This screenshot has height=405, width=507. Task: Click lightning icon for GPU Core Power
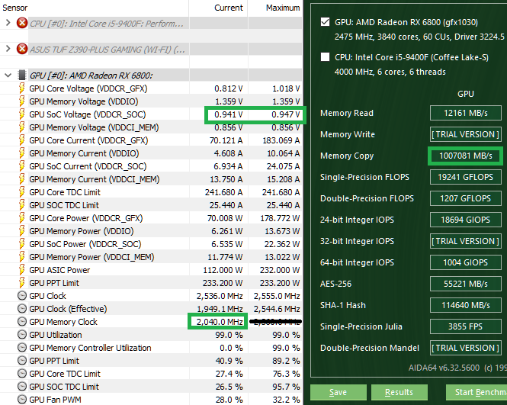coord(21,218)
